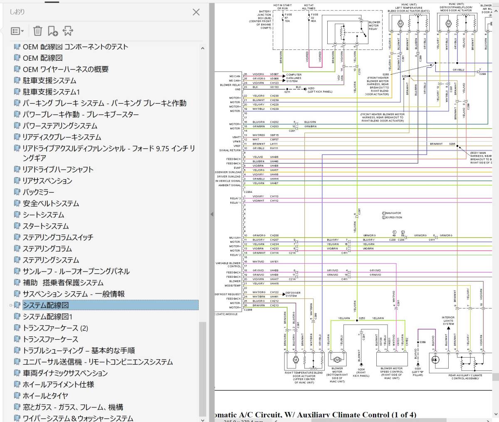499x422 pixels.
Task: Click bookmark icon beside ホイールとタイヤ
Action: pyautogui.click(x=17, y=396)
